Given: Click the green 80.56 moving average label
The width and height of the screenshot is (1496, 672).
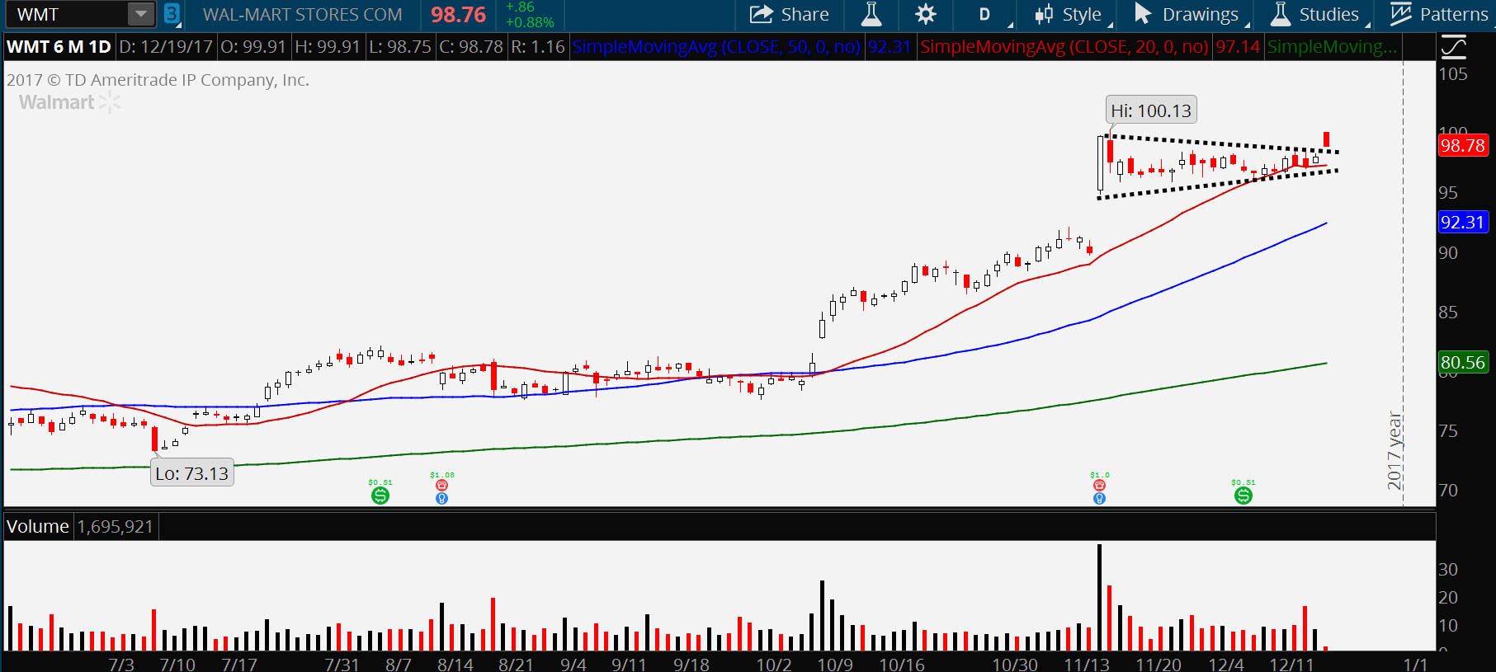Looking at the screenshot, I should [1462, 362].
